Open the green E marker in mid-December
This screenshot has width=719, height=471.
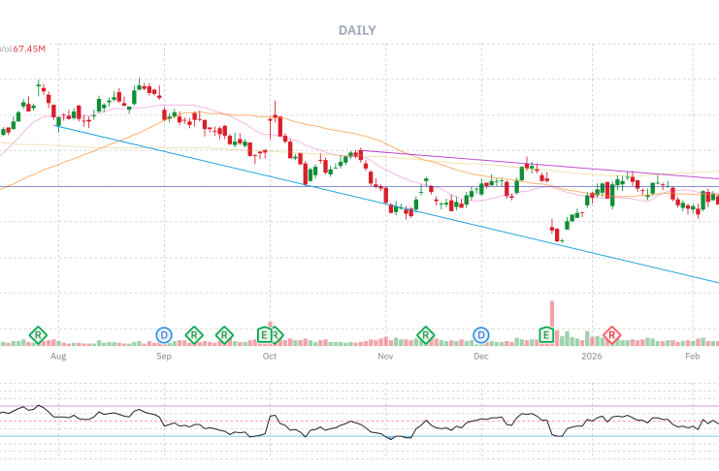[x=546, y=335]
